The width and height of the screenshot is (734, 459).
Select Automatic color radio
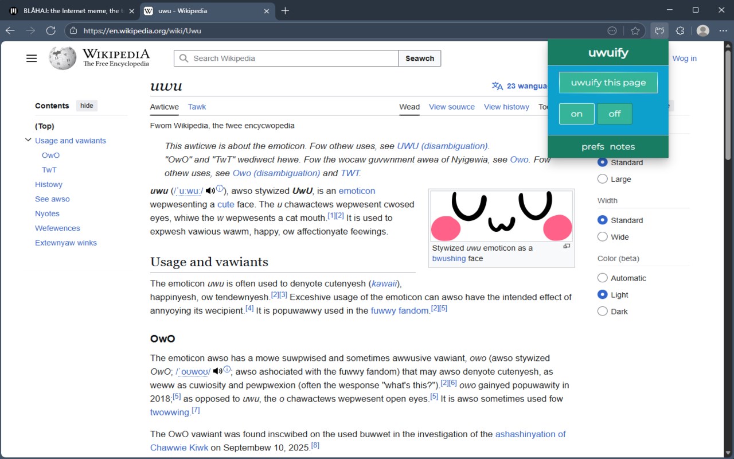click(603, 278)
